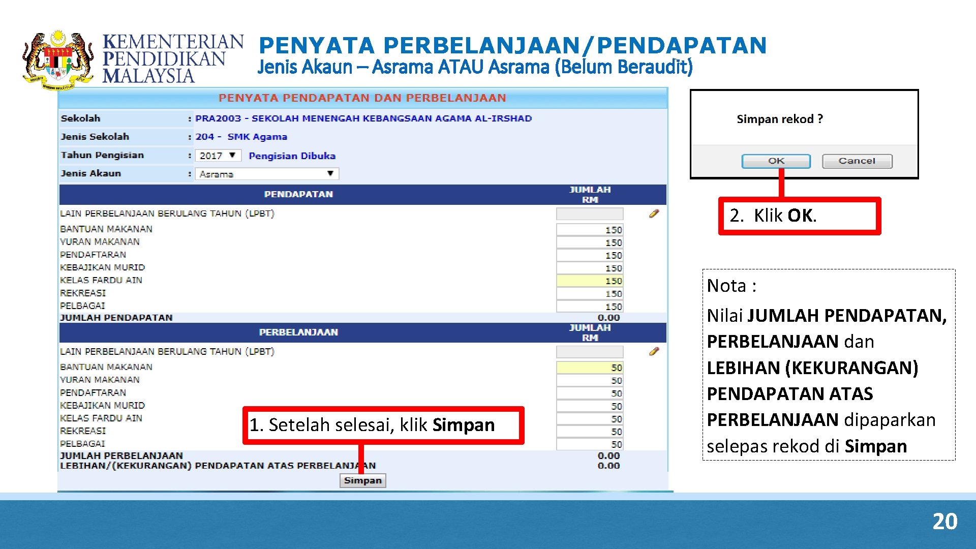This screenshot has height=549, width=976.
Task: Click Pendapatan Pendaftaran amount field
Action: click(x=590, y=255)
